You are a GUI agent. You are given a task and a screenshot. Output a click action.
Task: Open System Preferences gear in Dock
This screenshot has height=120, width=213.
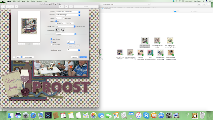pos(169,115)
